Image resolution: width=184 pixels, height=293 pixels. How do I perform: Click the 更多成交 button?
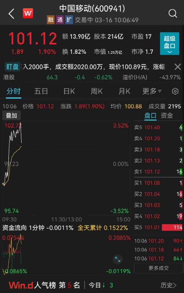tap(159, 268)
